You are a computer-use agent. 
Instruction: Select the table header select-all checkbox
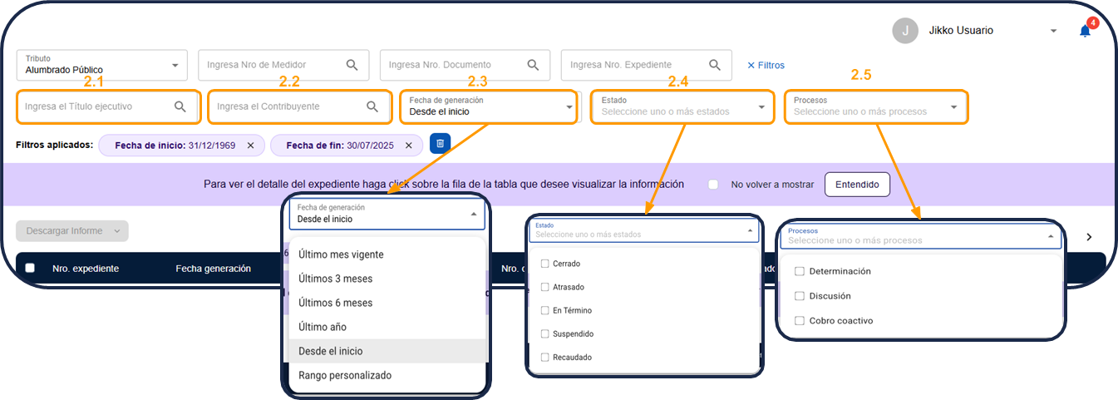(30, 268)
